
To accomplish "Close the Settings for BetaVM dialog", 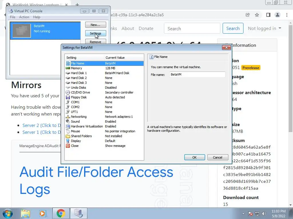I will click(x=226, y=48).
